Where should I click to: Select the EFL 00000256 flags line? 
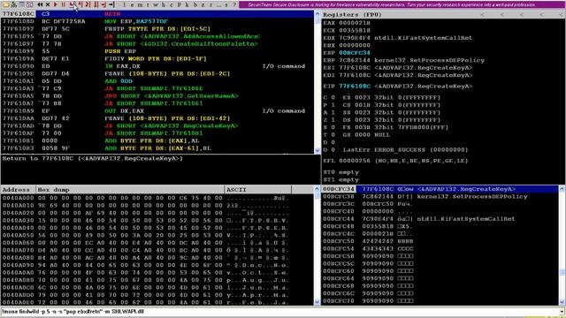click(x=395, y=161)
